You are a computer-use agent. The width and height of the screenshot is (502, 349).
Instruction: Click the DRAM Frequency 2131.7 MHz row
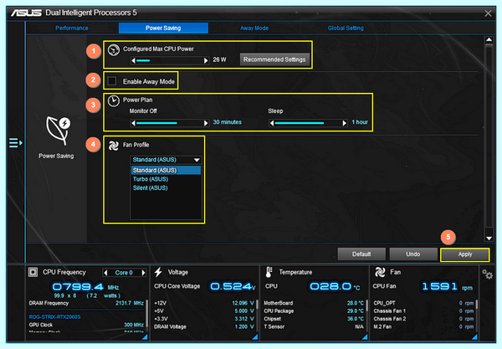[86, 303]
